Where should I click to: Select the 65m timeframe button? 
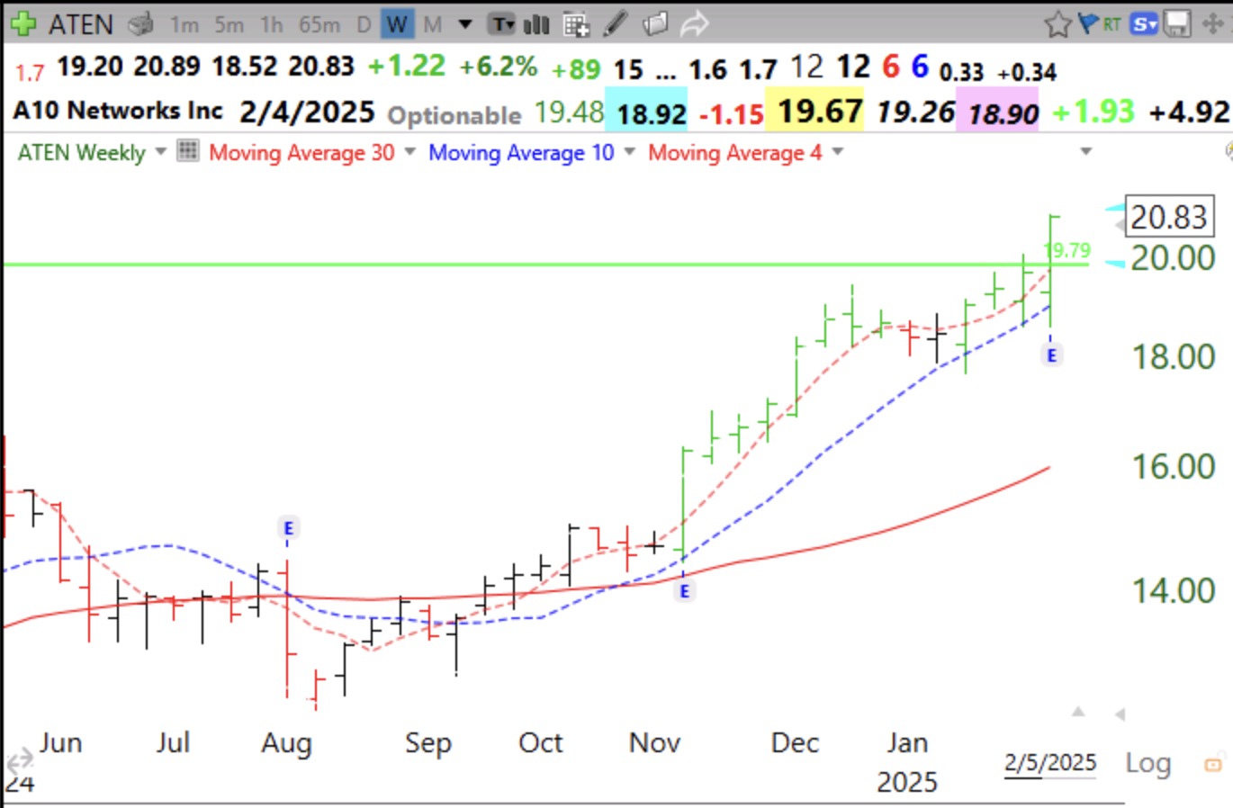tap(318, 24)
